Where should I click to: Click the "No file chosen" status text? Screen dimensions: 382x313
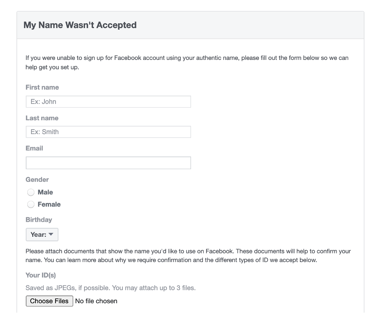[96, 301]
